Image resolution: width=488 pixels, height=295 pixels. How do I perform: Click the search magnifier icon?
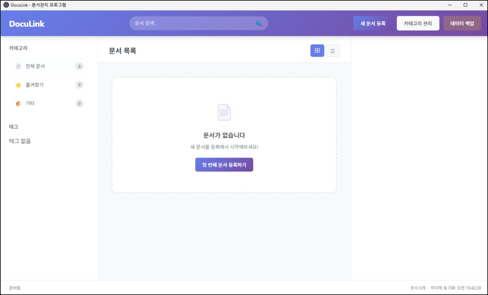point(258,23)
